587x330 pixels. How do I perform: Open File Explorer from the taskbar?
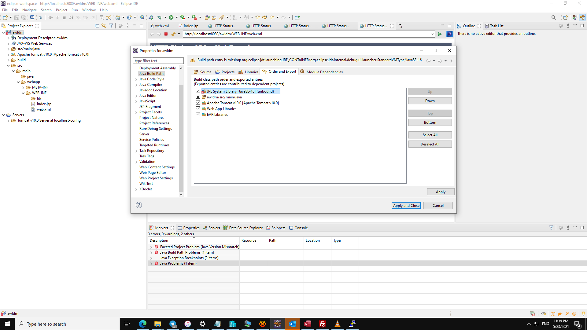(x=157, y=324)
